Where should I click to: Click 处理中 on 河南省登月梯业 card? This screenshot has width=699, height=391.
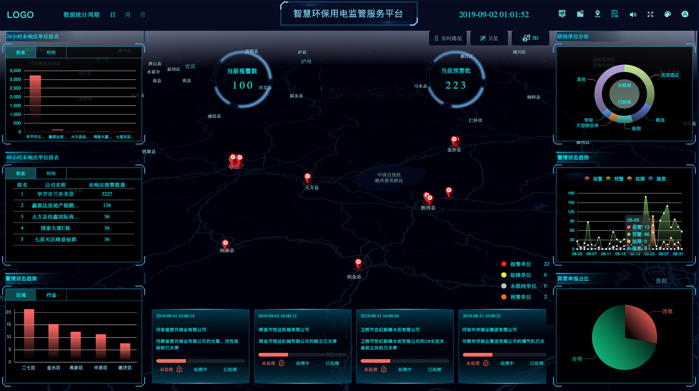(x=200, y=369)
